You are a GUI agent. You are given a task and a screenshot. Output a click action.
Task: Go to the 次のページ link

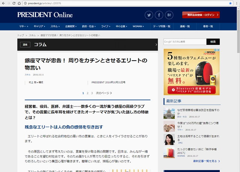pyautogui.click(x=103, y=93)
